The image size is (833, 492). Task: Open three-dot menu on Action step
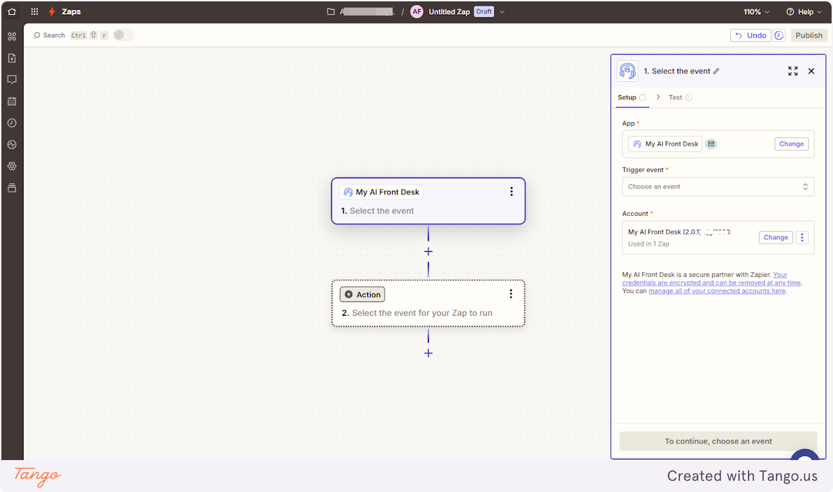(x=511, y=294)
